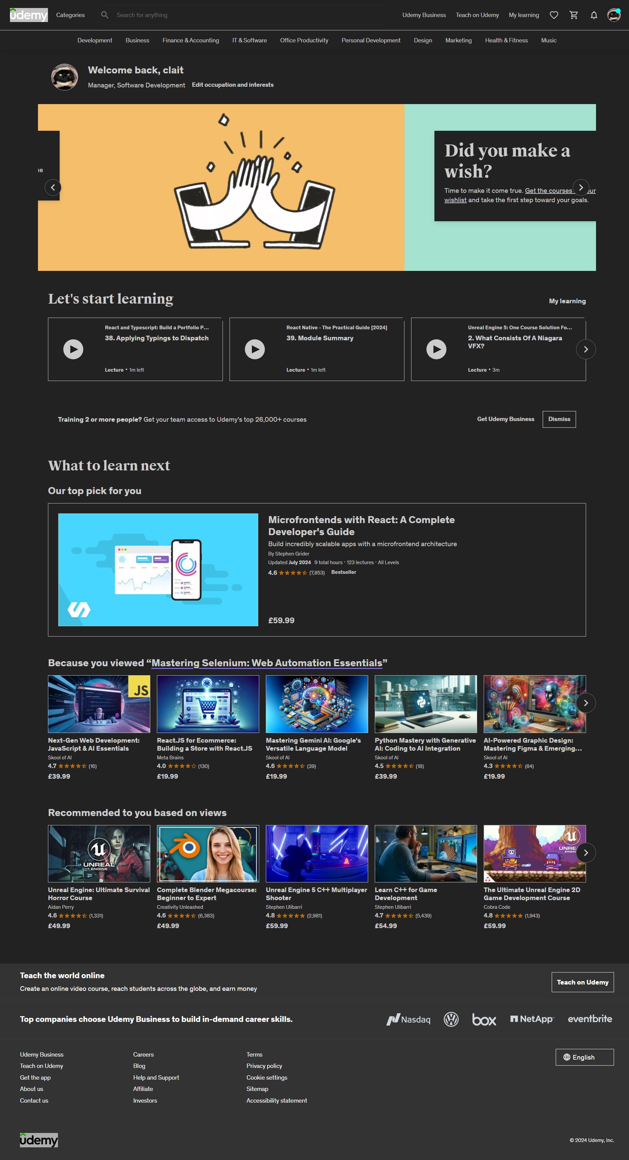This screenshot has height=1160, width=629.
Task: Play React Native Module Summary lecture
Action: [255, 349]
